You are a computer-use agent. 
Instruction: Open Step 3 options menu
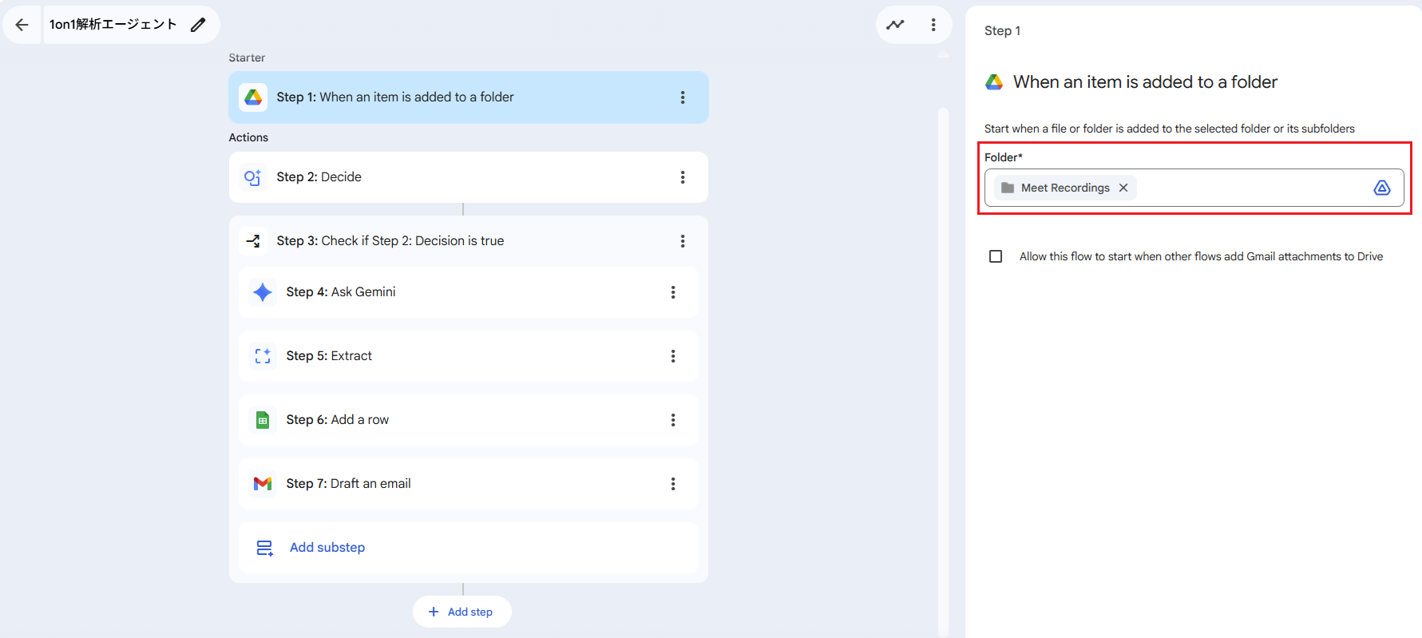(x=682, y=241)
